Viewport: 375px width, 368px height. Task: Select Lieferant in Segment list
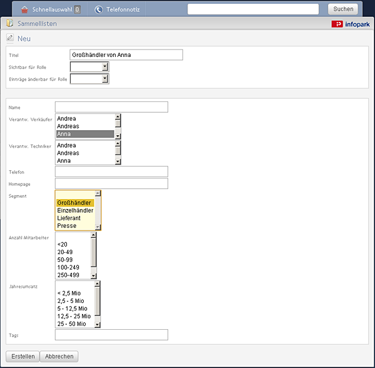[76, 218]
